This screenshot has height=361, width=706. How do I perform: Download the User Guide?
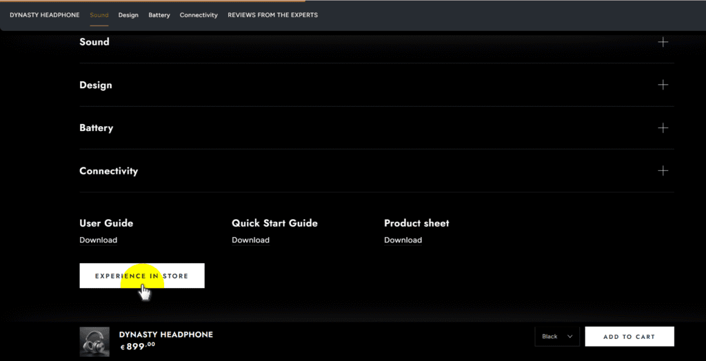coord(98,240)
